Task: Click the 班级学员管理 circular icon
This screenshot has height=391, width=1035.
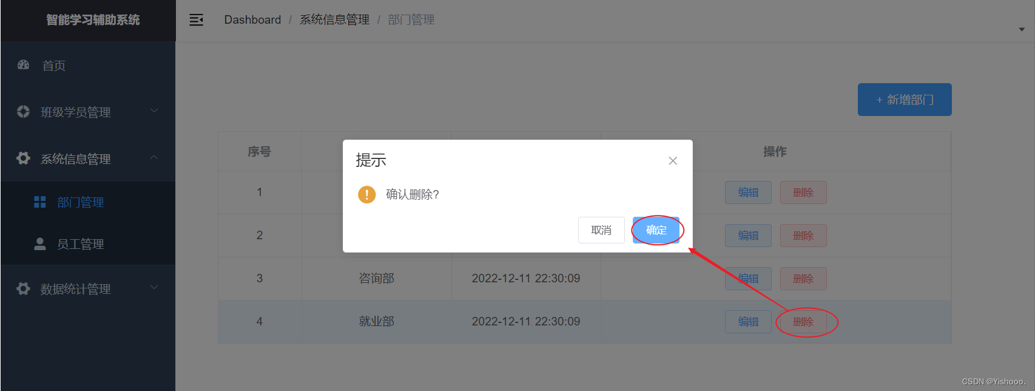Action: [x=24, y=112]
